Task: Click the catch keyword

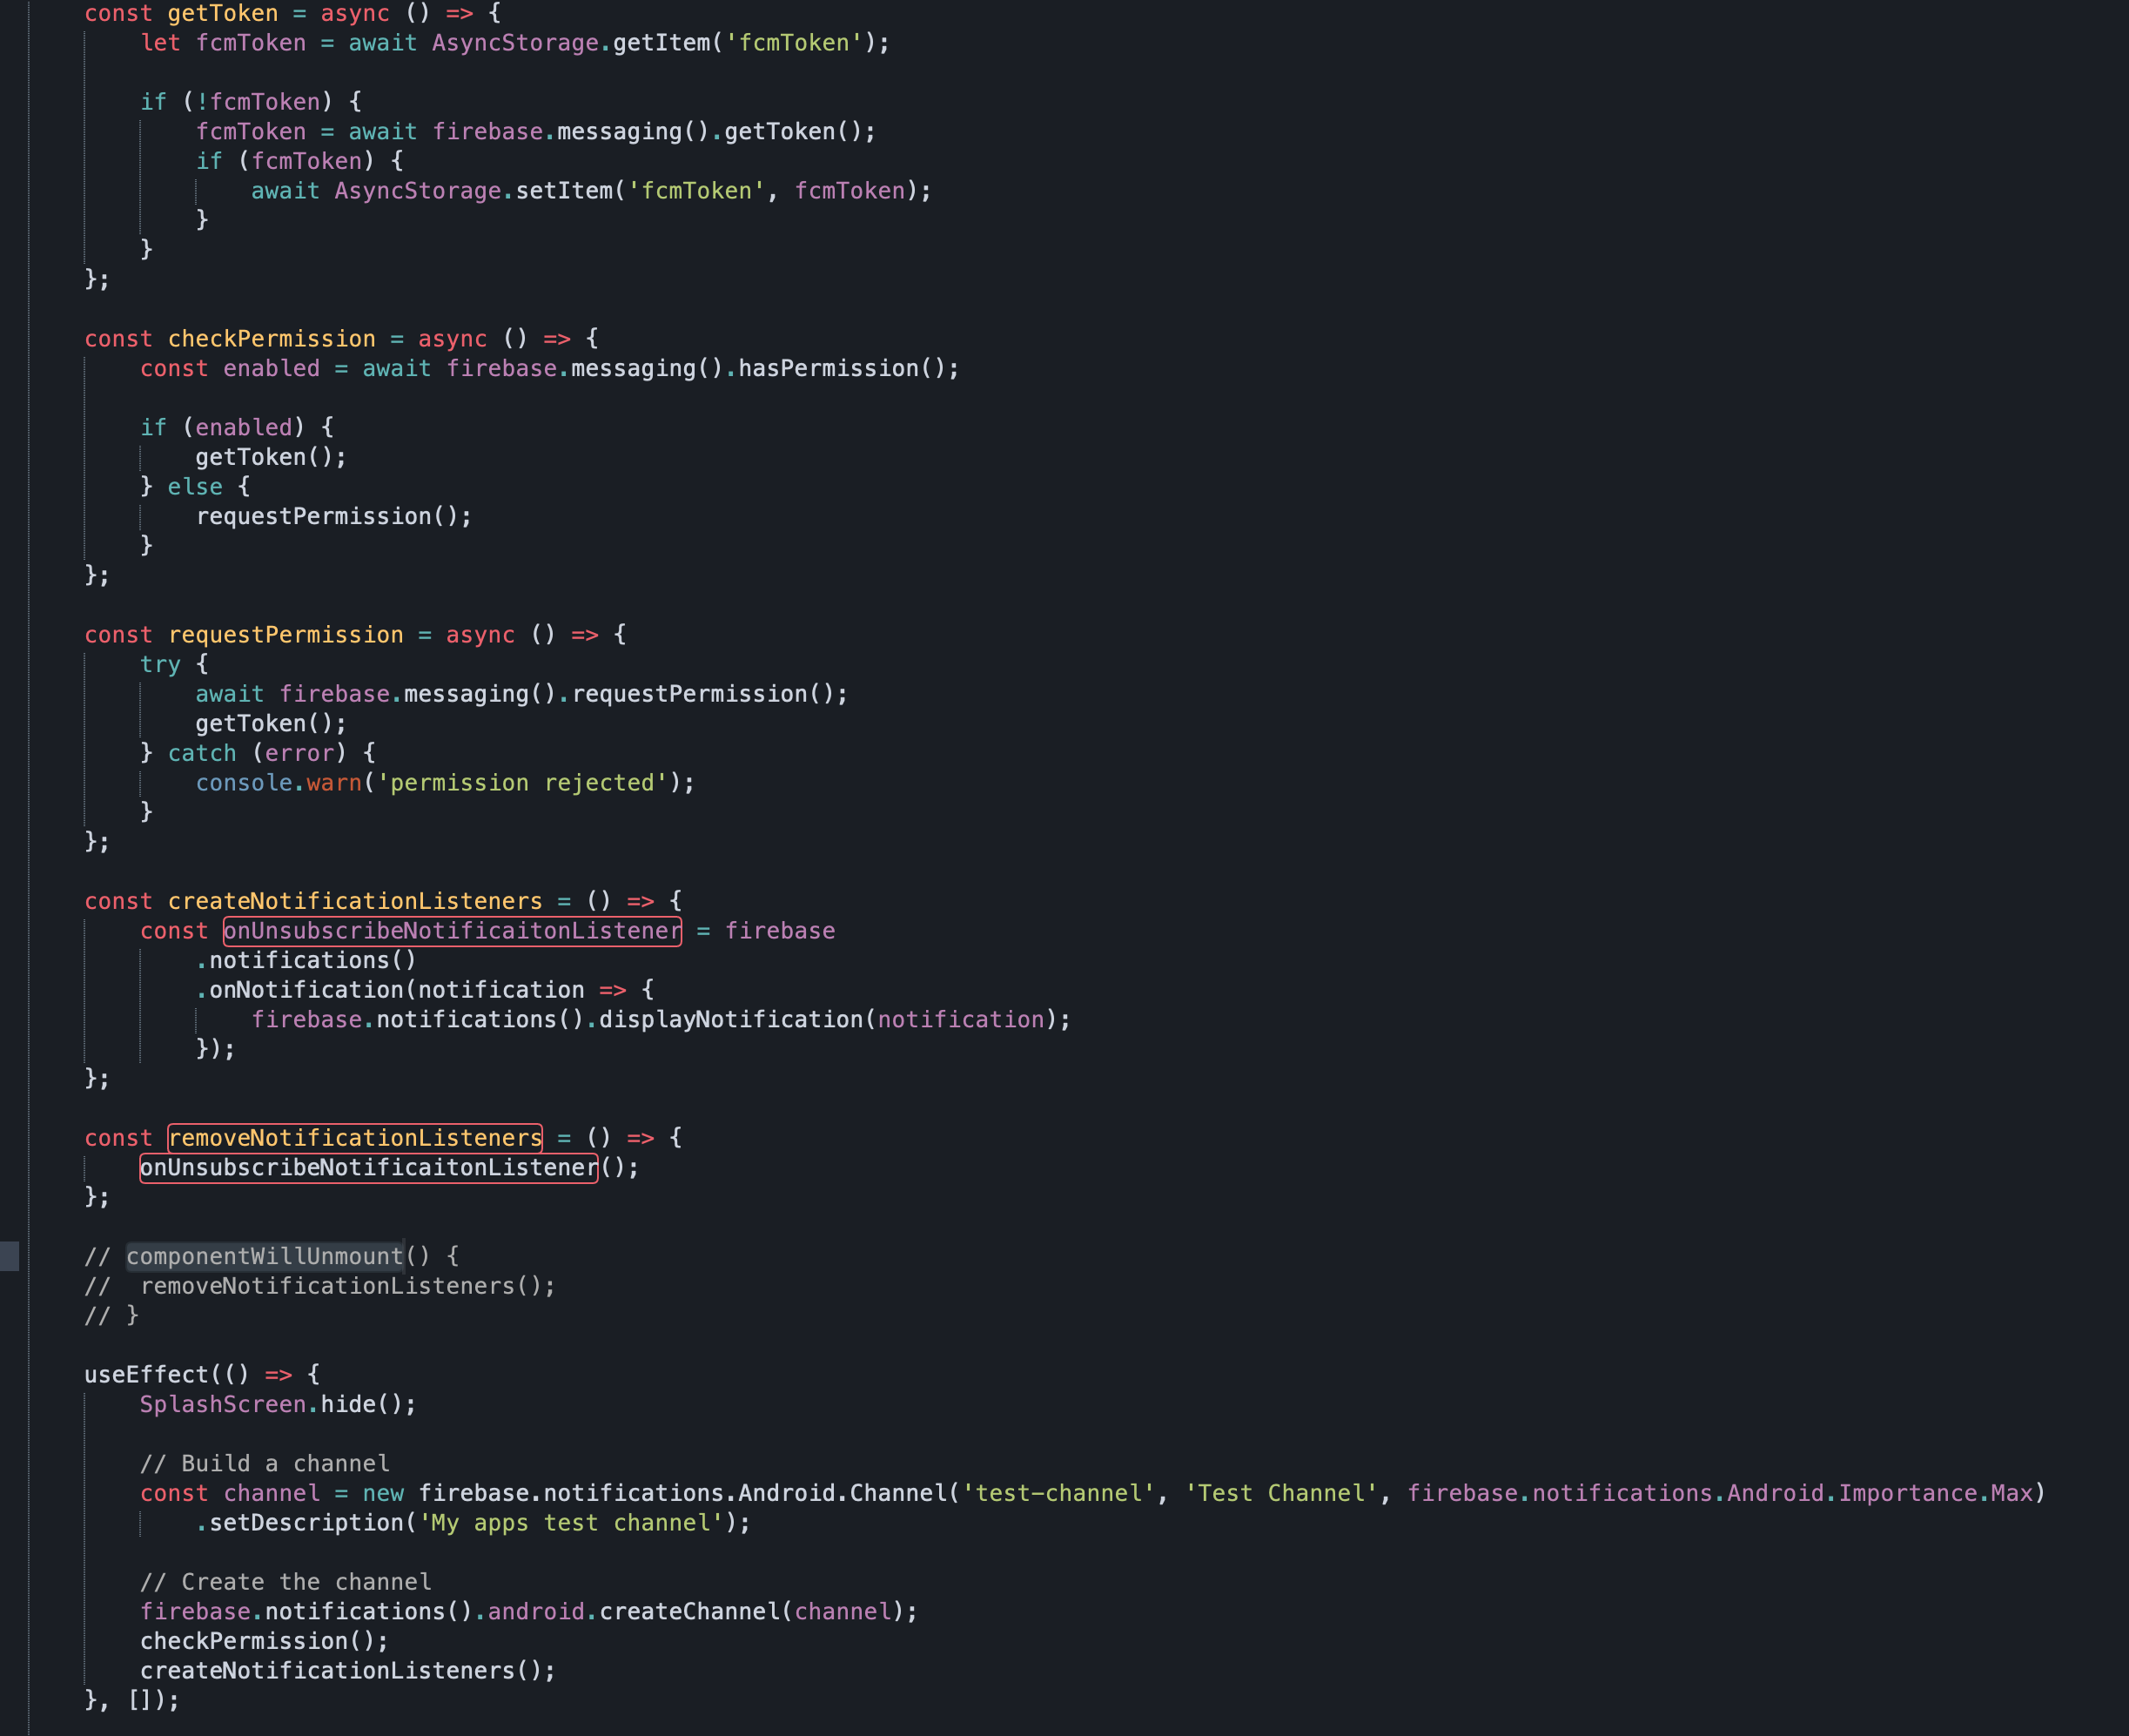Action: click(202, 754)
